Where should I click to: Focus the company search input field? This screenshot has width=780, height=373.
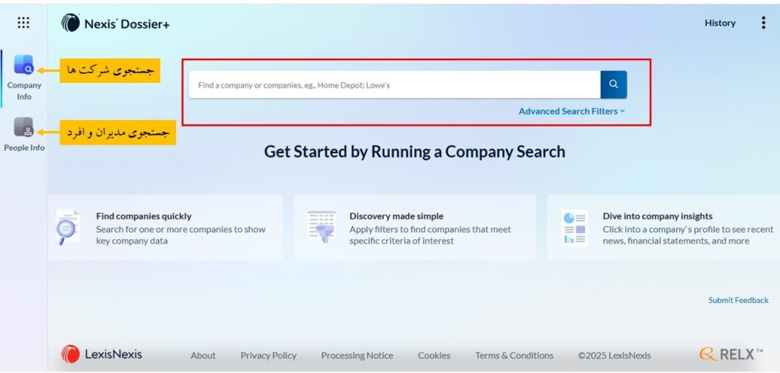(395, 84)
